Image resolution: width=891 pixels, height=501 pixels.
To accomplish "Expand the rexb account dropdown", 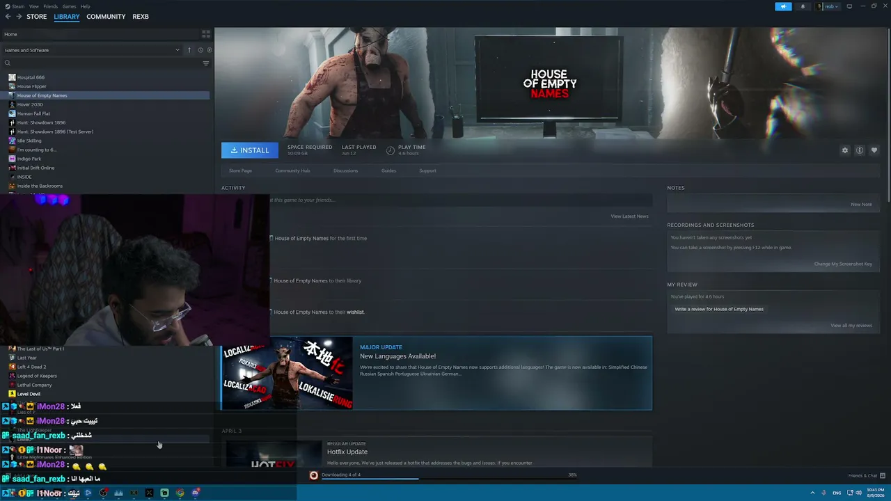I will pyautogui.click(x=828, y=6).
